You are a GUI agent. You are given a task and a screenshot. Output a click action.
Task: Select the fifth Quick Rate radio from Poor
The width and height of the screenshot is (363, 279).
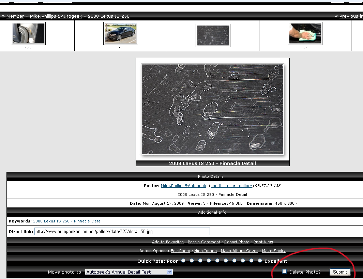coord(217,261)
